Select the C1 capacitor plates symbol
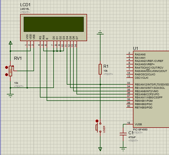Image resolution: width=169 pixels, height=155 pixels. [x=123, y=134]
